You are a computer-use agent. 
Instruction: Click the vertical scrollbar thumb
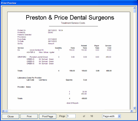(134, 11)
